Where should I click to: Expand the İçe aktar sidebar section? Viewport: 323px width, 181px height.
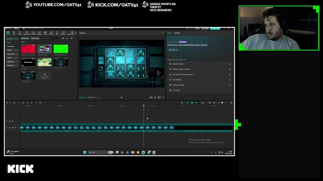click(x=12, y=39)
